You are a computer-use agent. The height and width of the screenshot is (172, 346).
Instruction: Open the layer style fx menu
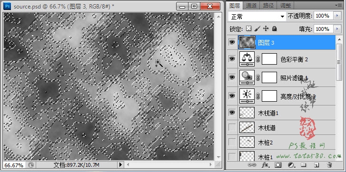(266, 165)
